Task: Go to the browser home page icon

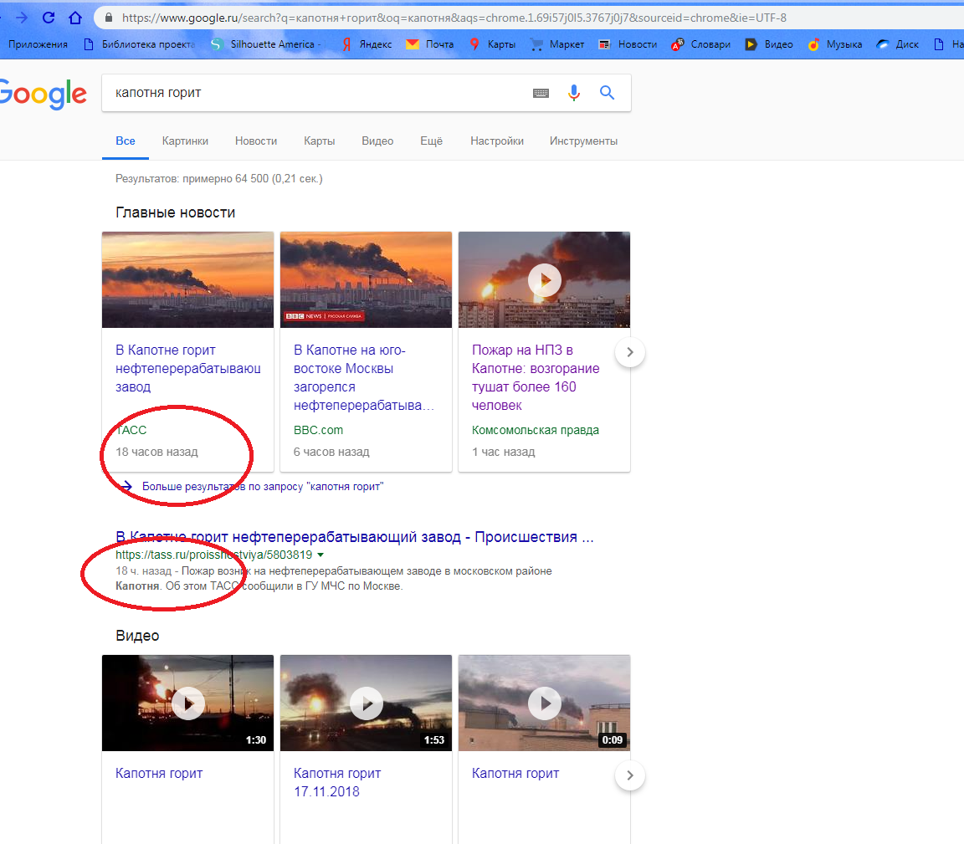Action: [x=75, y=18]
